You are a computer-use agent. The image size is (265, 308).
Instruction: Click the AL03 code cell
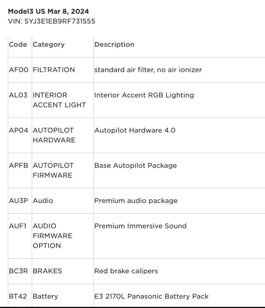[18, 95]
